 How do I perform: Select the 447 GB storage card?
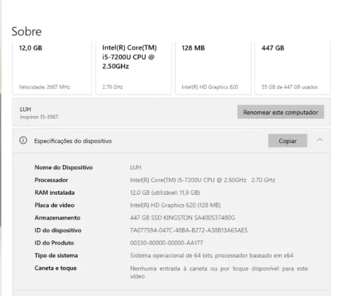(x=292, y=68)
